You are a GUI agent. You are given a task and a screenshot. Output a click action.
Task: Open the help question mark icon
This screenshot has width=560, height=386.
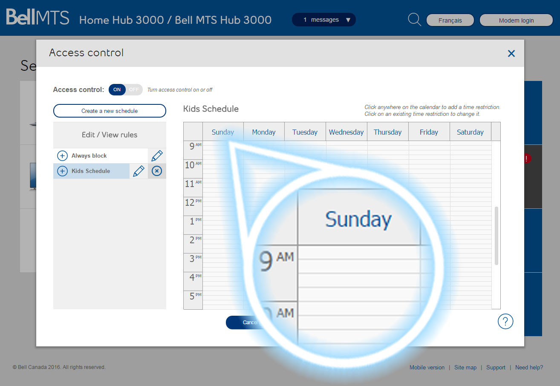point(505,321)
